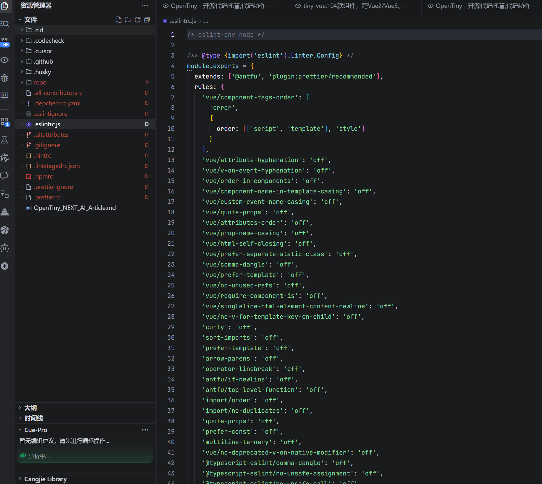This screenshot has width=542, height=484.
Task: Open the Search activity bar icon
Action: [5, 24]
